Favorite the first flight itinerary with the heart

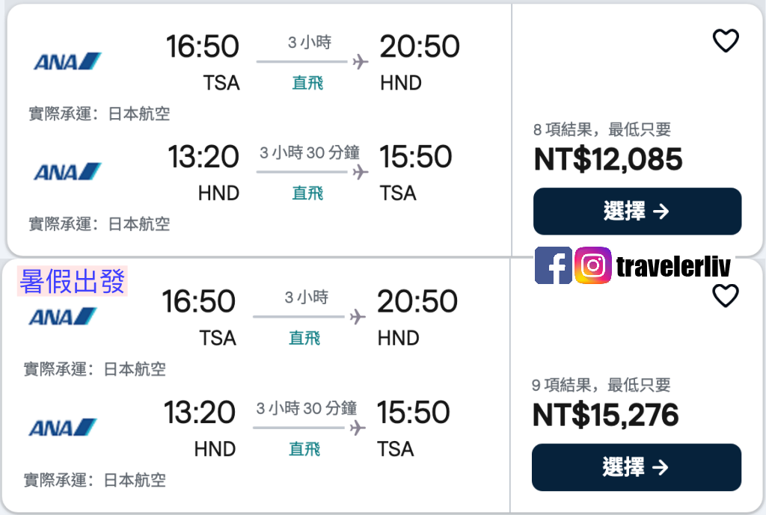726,41
